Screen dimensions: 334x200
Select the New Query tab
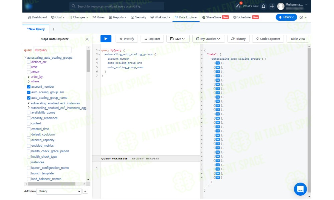[x=36, y=29]
